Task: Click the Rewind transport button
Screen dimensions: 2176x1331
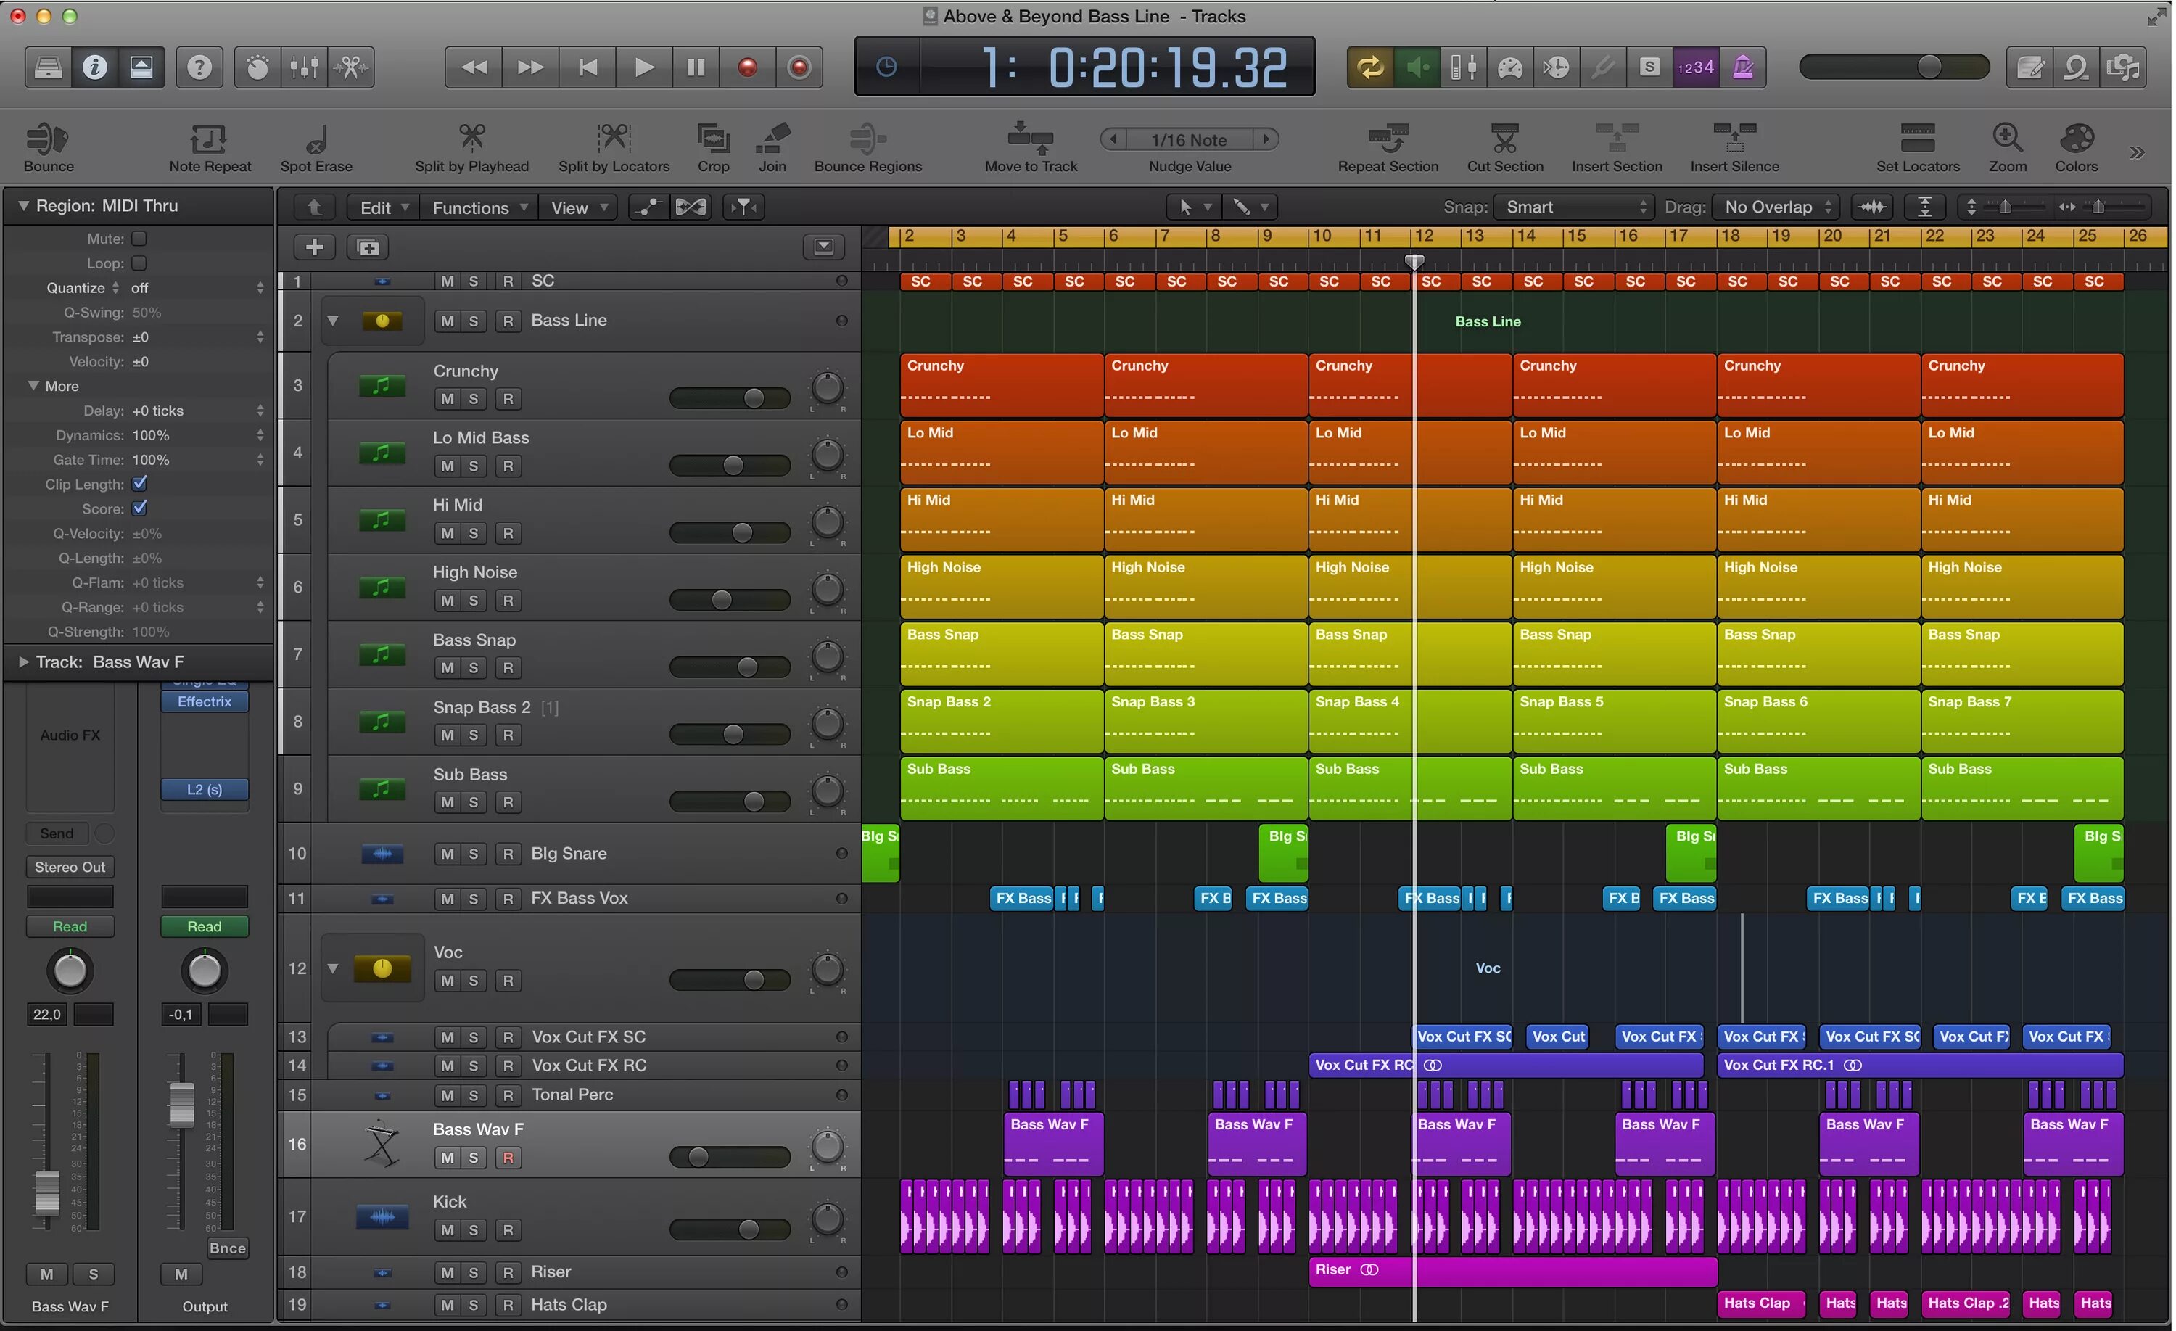Action: point(474,67)
